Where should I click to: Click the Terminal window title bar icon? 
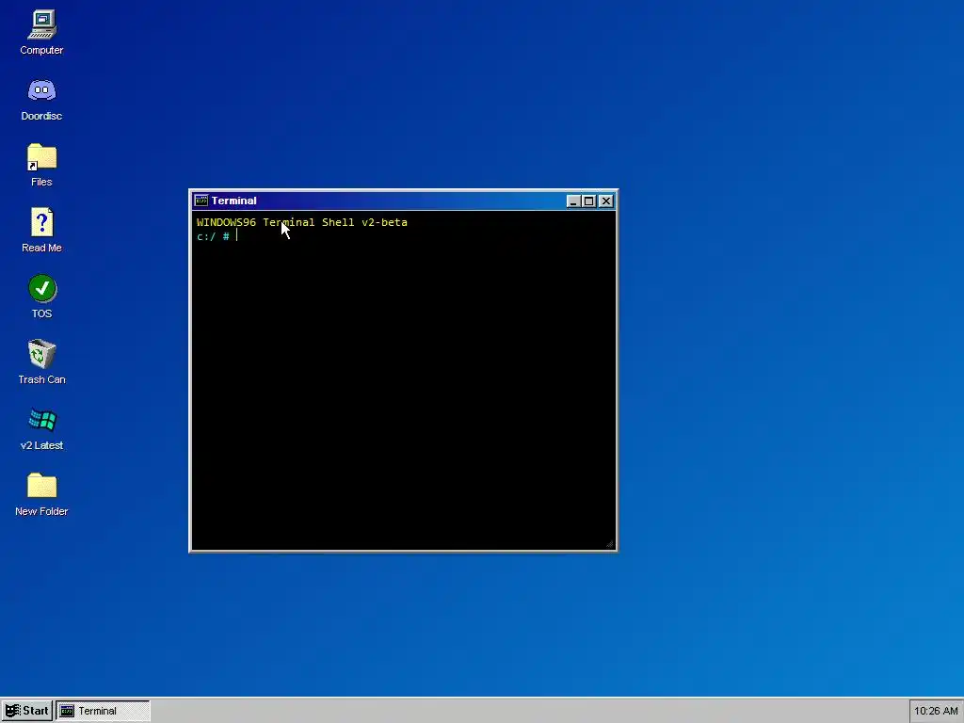coord(201,201)
